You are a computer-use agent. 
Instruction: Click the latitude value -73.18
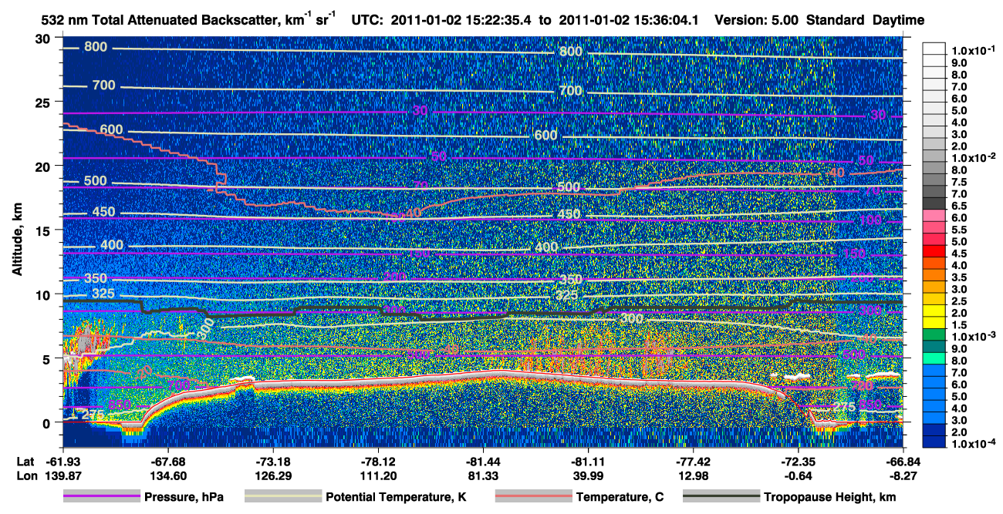click(274, 462)
